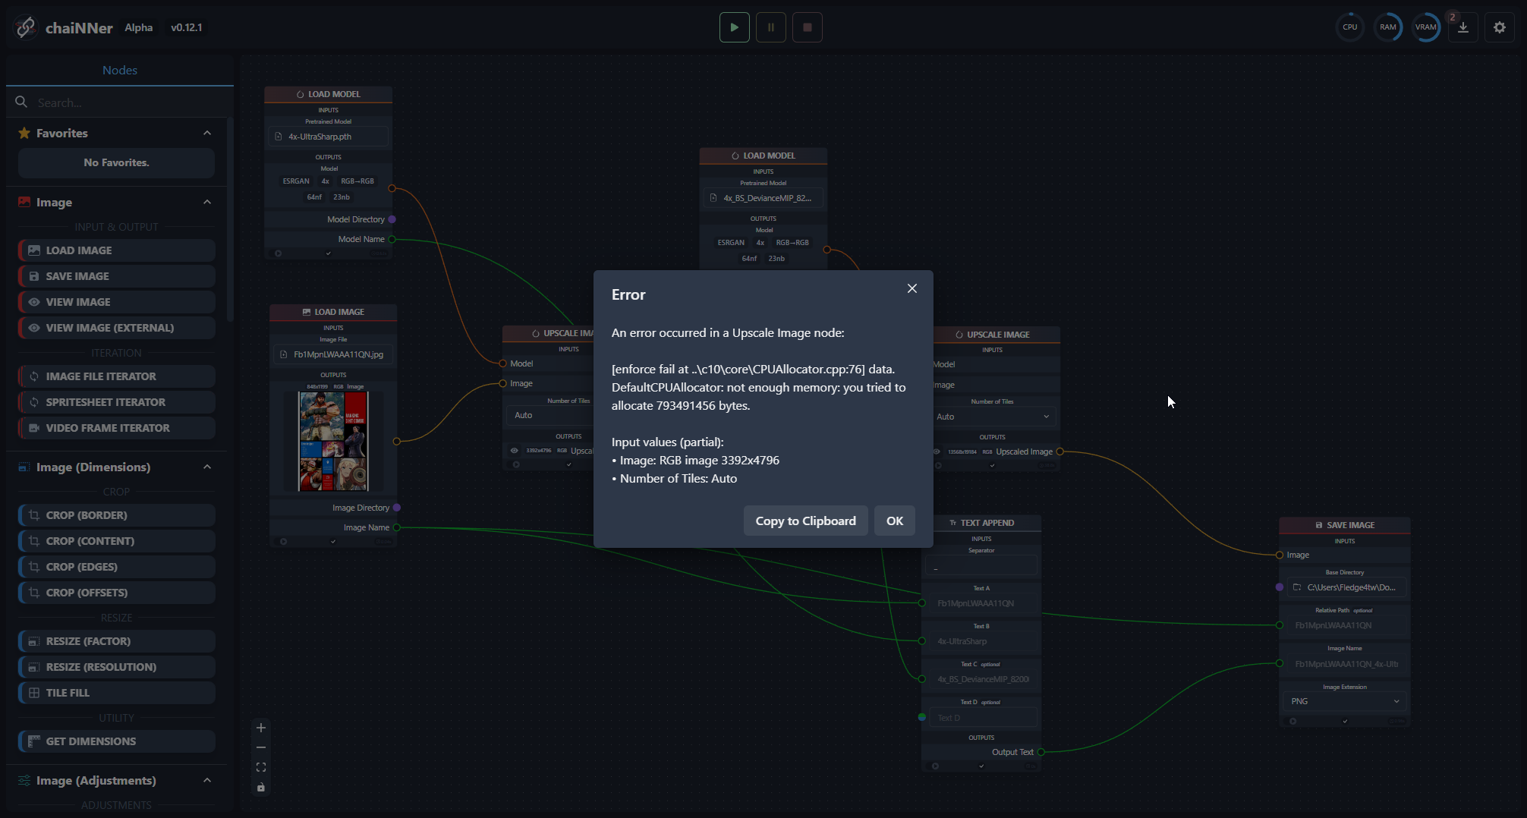
Task: Zoom into the canvas with the plus icon
Action: click(x=261, y=728)
